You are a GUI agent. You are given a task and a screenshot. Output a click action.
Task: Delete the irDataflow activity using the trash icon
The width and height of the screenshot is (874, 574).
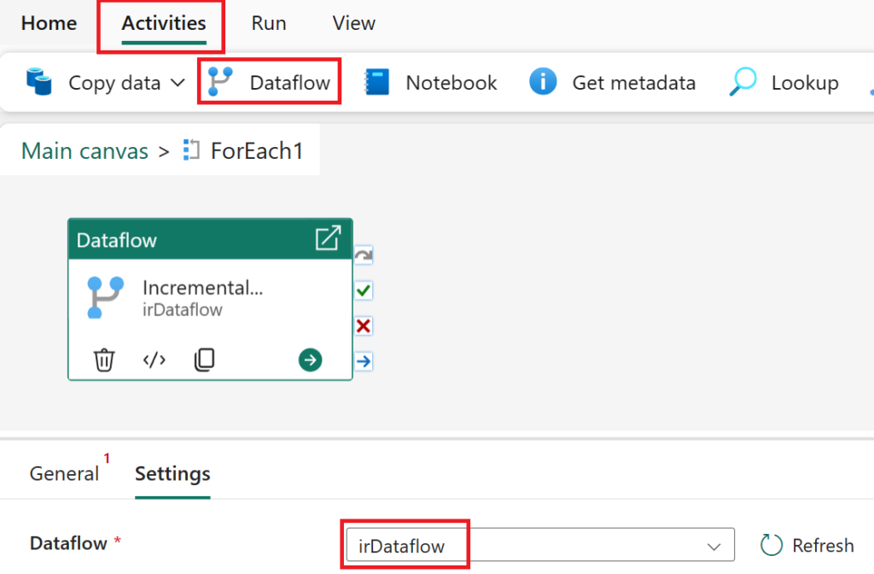pyautogui.click(x=104, y=360)
